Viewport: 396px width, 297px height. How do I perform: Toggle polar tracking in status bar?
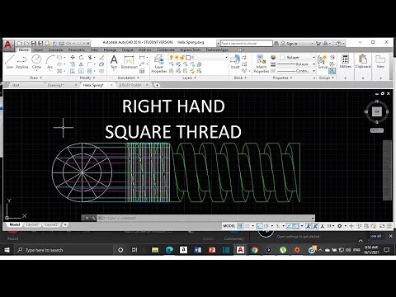tap(266, 226)
